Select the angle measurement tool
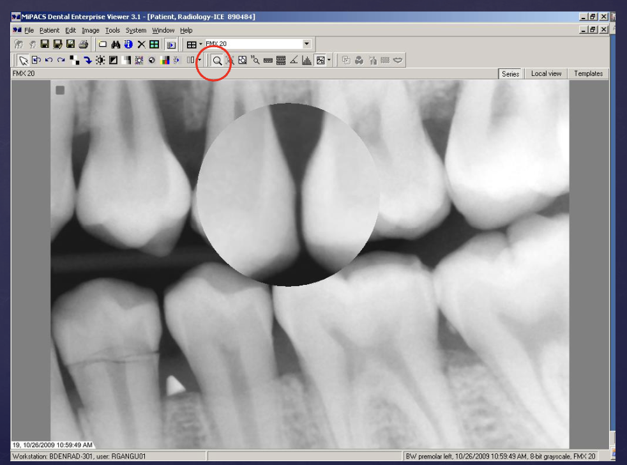The width and height of the screenshot is (627, 465). (x=294, y=61)
